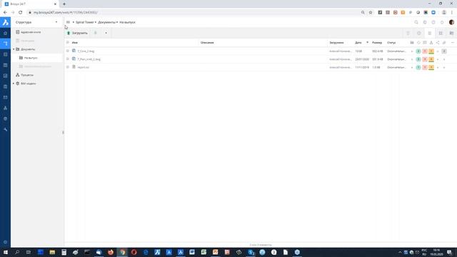Bookmark the page with the star icon
457x257 pixels.
(371, 13)
